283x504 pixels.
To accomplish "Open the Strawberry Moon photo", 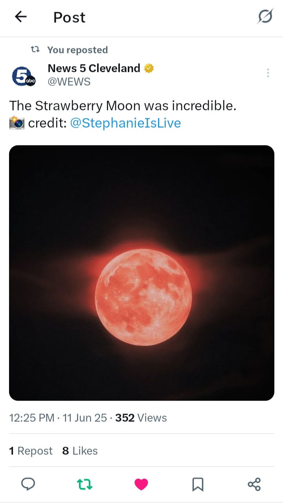I will 141,273.
